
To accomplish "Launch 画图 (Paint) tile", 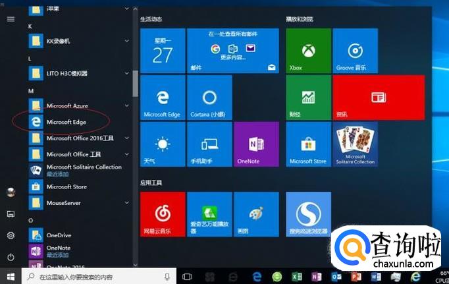I will click(256, 214).
